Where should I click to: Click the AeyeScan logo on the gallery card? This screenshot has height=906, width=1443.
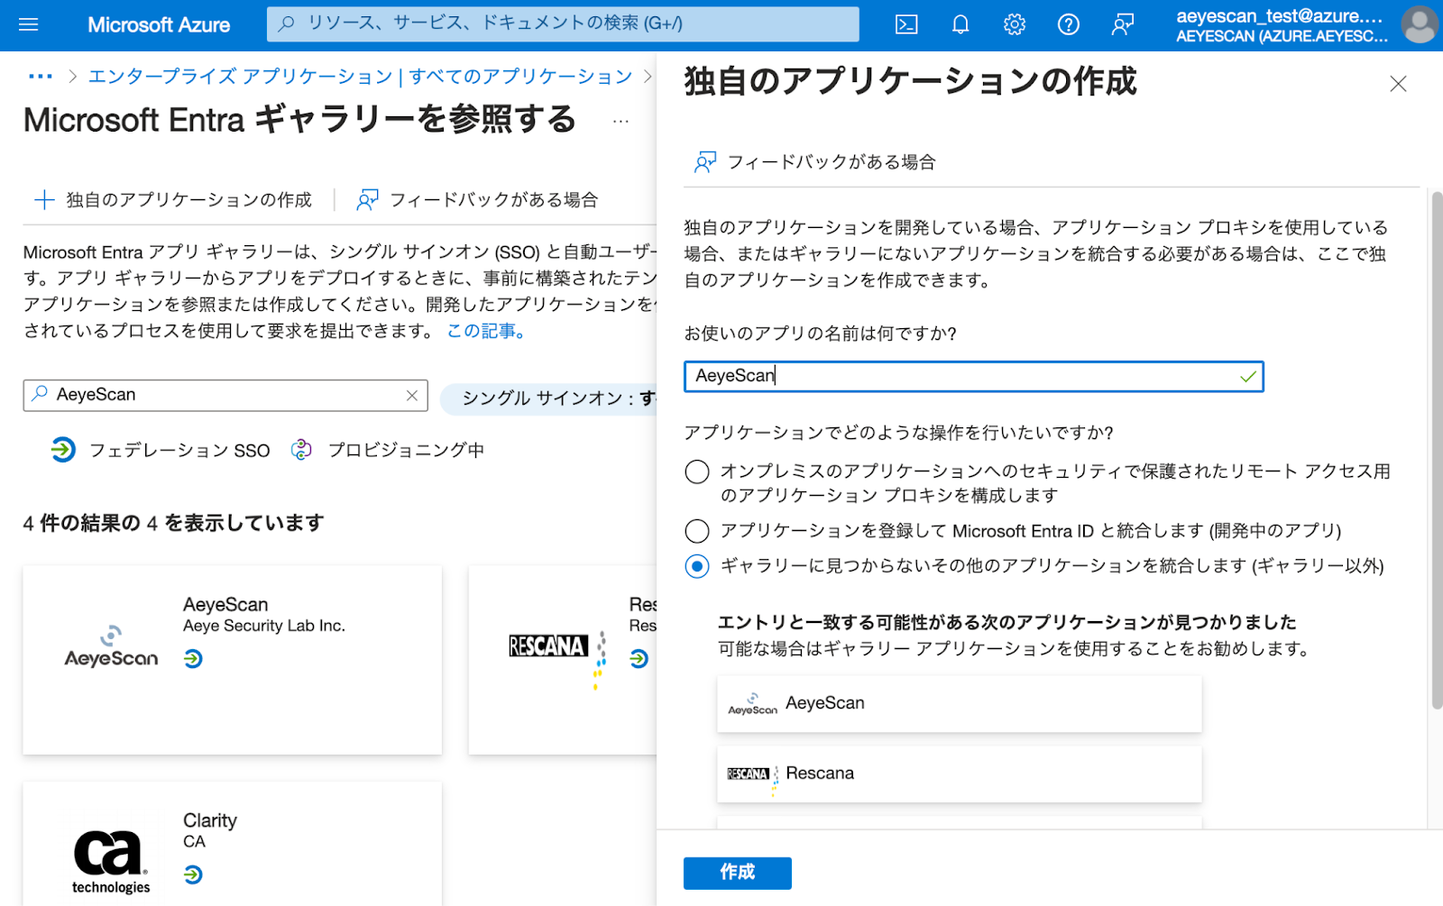click(x=111, y=647)
